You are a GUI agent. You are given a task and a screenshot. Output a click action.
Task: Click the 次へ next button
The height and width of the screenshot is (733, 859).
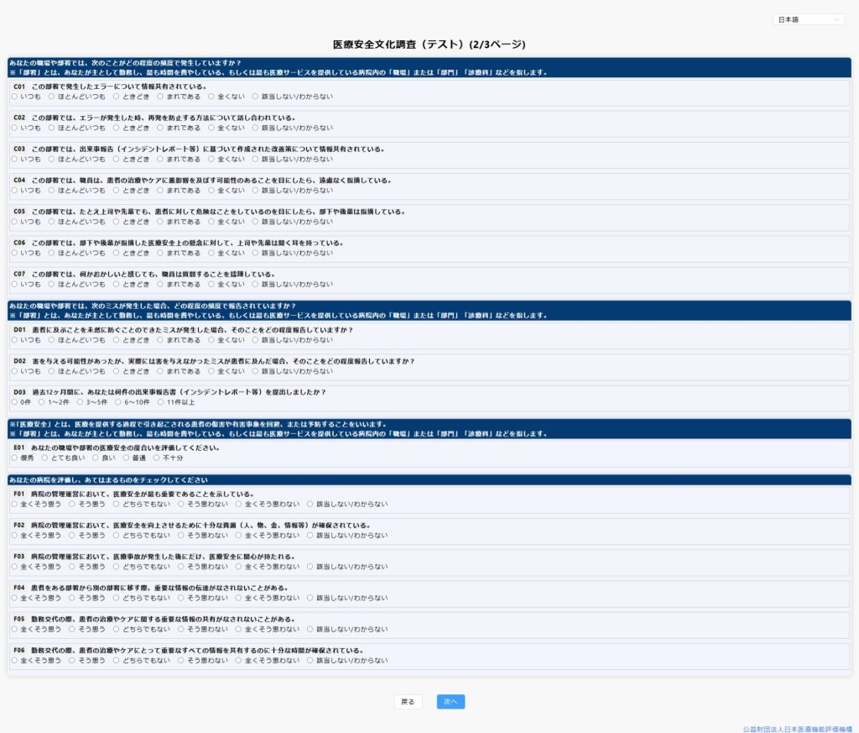pos(450,702)
